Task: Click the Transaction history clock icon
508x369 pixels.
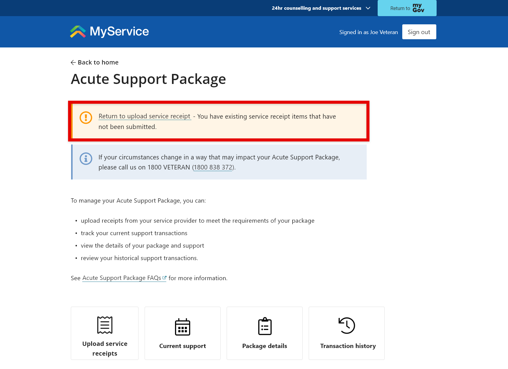Action: 346,325
